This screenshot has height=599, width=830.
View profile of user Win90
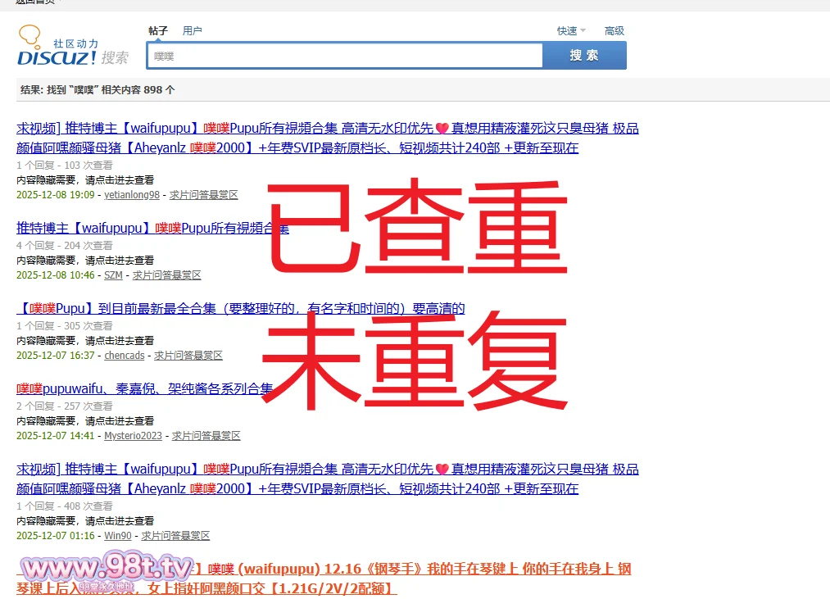coord(118,536)
